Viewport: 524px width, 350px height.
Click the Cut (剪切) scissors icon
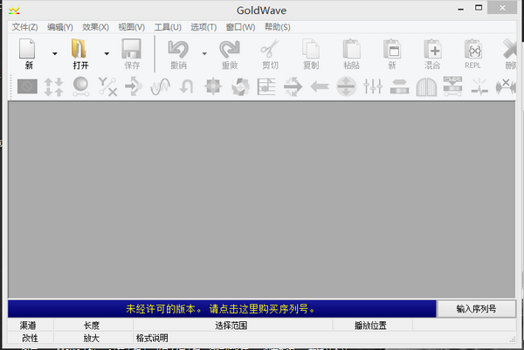tap(270, 49)
